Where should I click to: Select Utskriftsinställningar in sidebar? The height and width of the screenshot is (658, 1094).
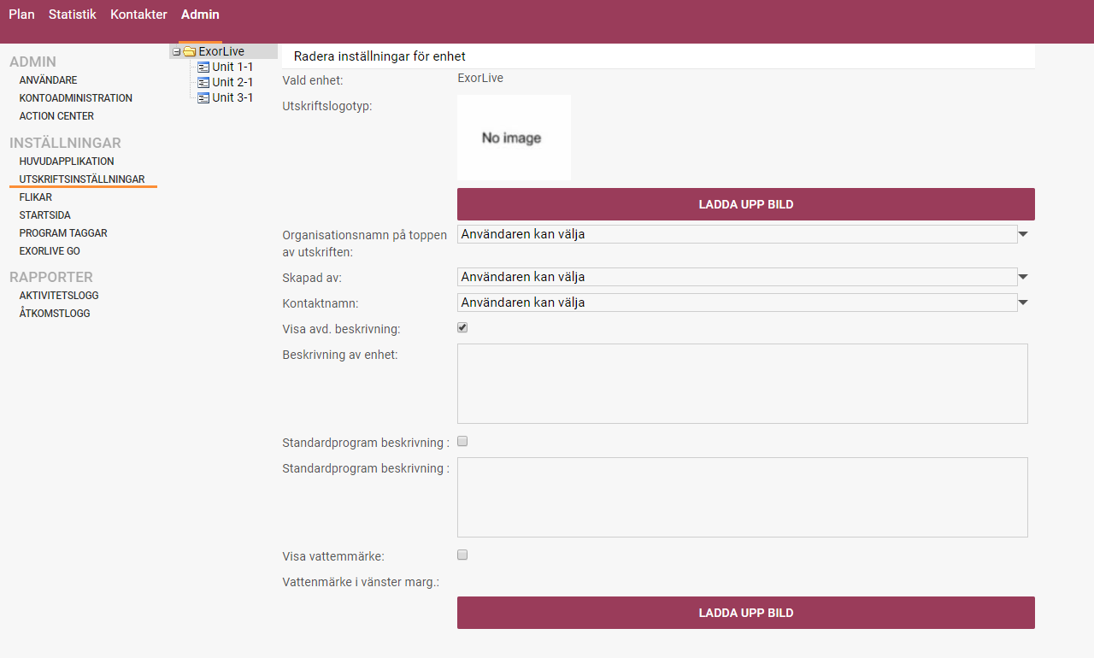pyautogui.click(x=82, y=179)
